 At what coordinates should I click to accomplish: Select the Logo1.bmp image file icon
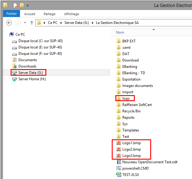[x=119, y=143]
